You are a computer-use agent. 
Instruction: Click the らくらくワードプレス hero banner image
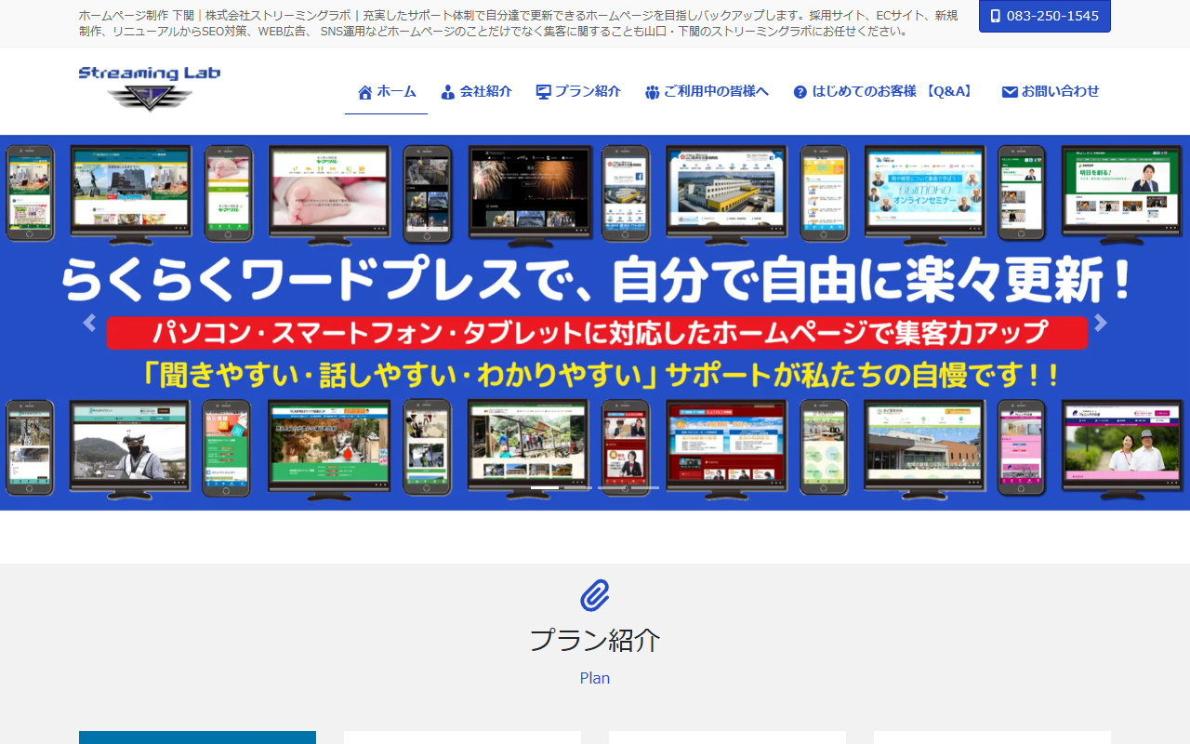click(x=595, y=279)
